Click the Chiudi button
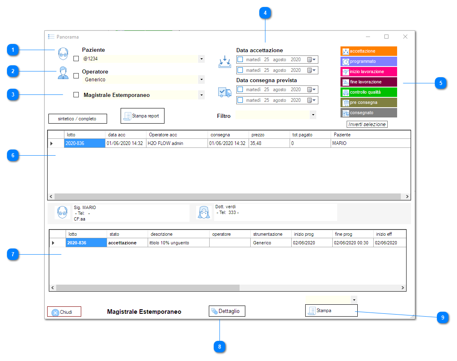Screen dimensions: 457x361 tap(64, 312)
